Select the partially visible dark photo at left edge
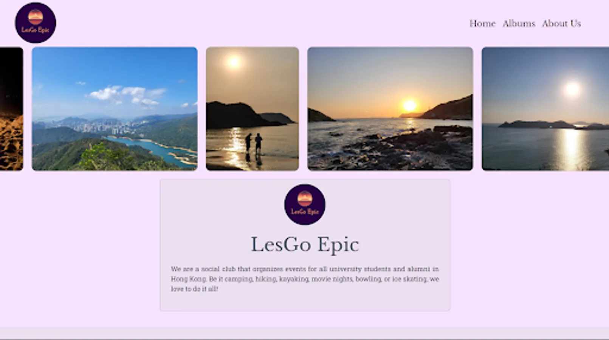 point(11,109)
